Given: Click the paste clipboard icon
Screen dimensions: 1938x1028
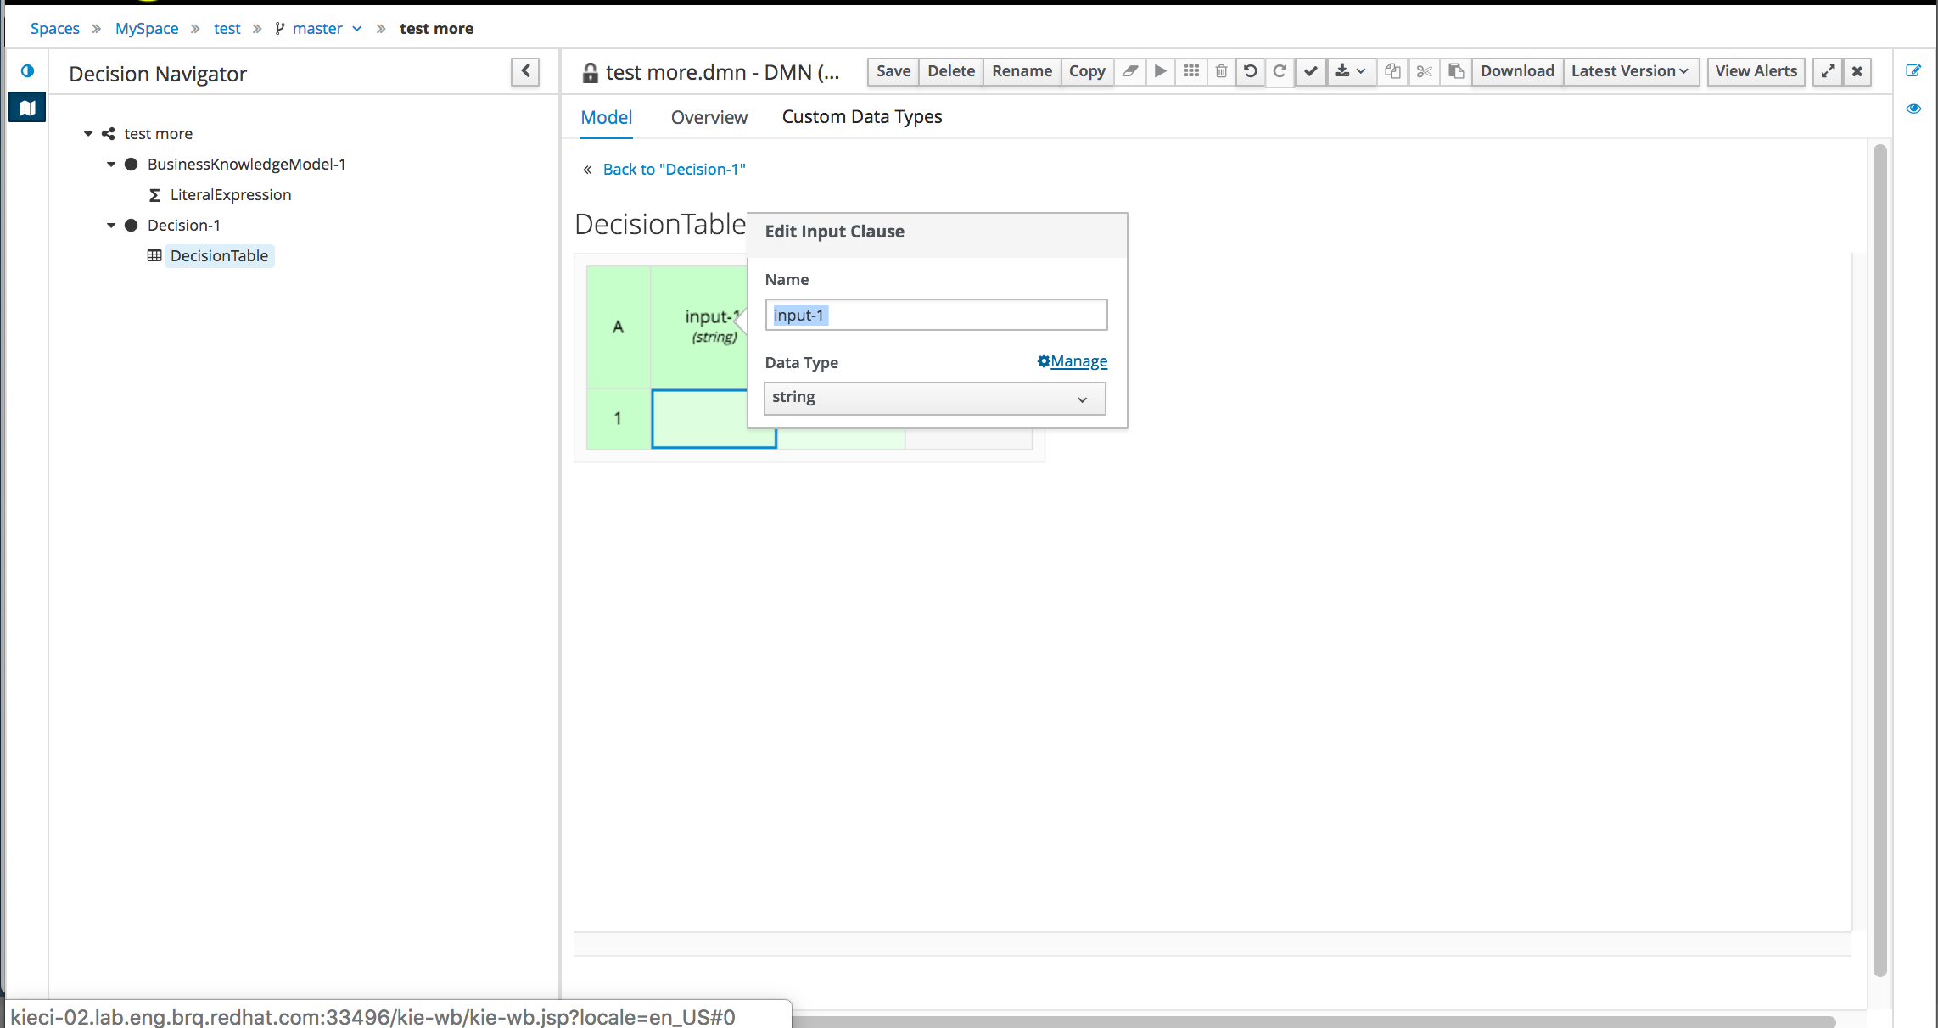Looking at the screenshot, I should [x=1455, y=71].
